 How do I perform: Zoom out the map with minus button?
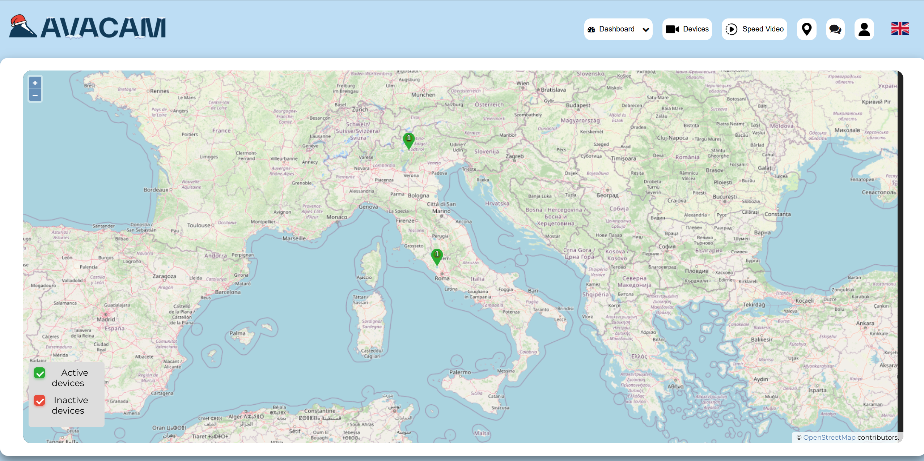pos(35,95)
